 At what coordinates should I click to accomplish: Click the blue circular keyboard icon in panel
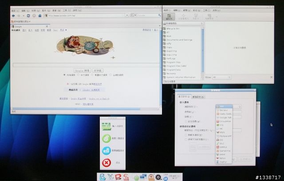106,150
